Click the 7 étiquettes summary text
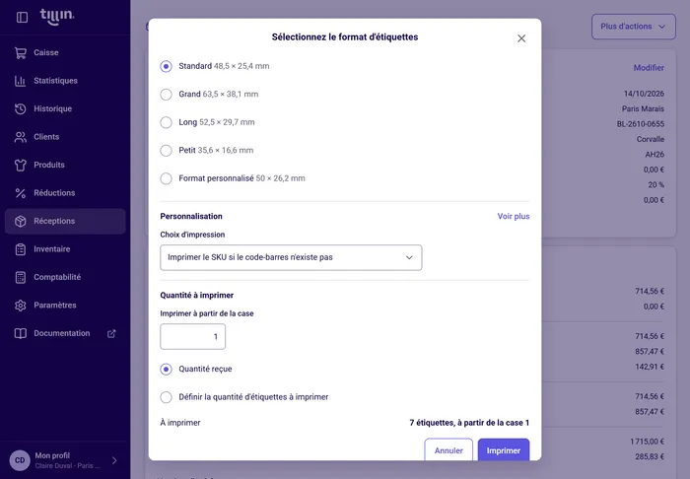Viewport: 690px width, 479px height. point(469,423)
